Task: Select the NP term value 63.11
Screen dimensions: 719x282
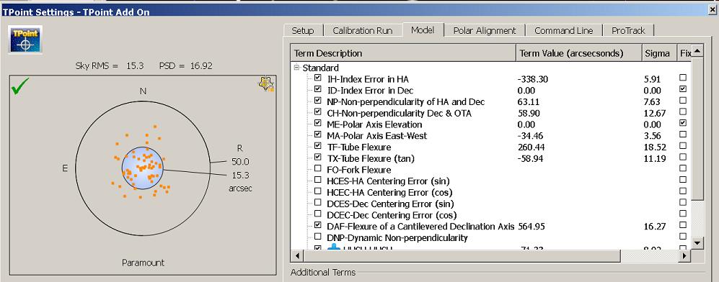Action: pyautogui.click(x=529, y=101)
